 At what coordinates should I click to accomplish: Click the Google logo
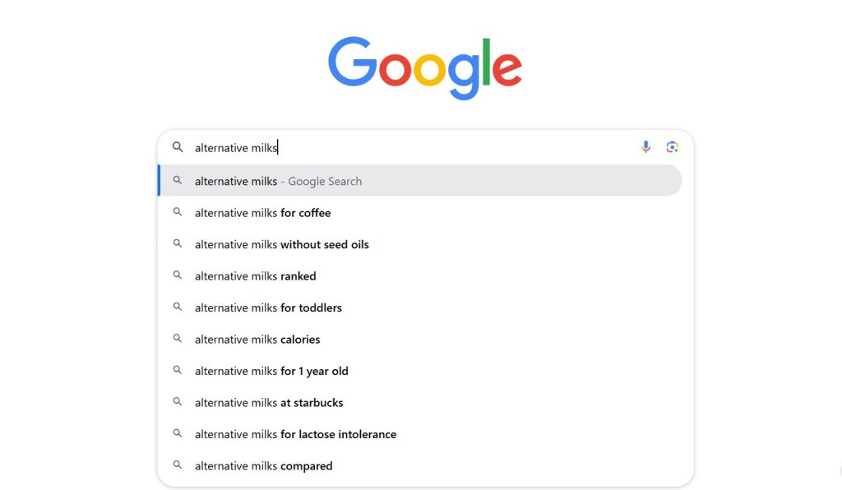(x=423, y=64)
